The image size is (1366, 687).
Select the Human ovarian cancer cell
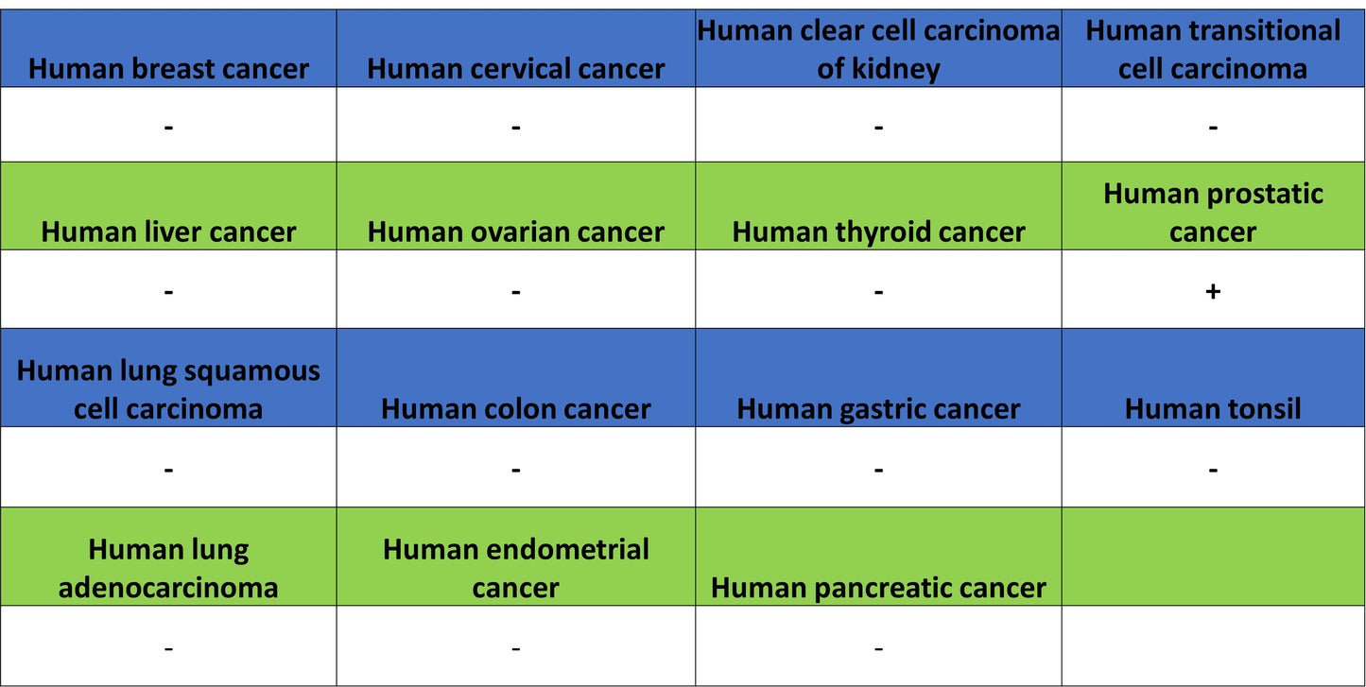516,206
